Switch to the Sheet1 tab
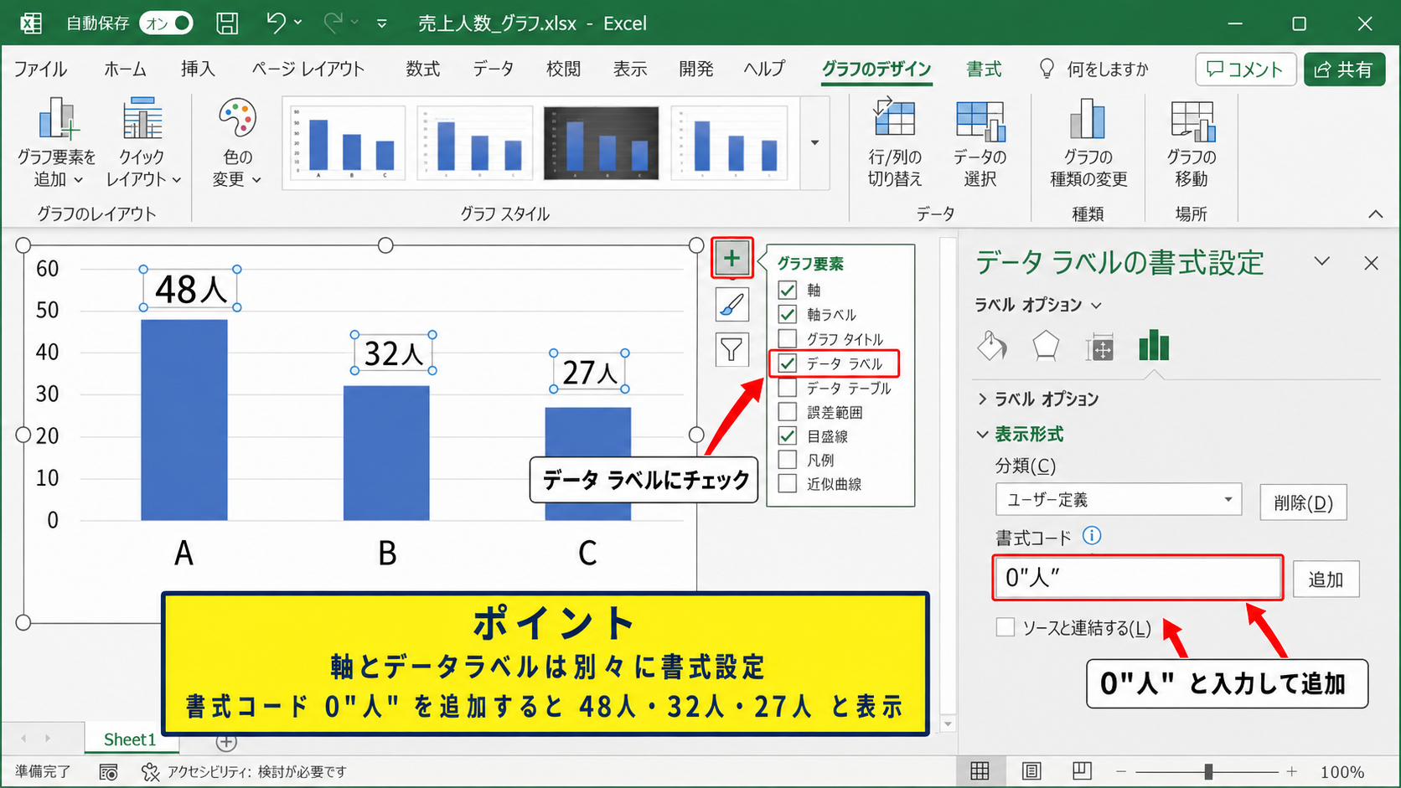The image size is (1401, 788). 130,739
